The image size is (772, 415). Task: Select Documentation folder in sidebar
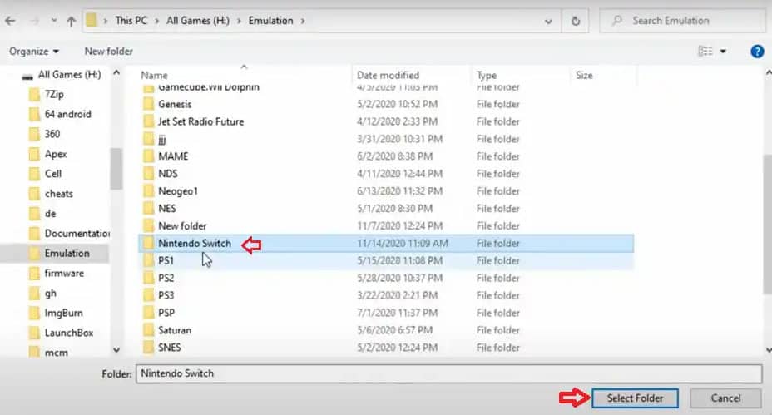(77, 234)
